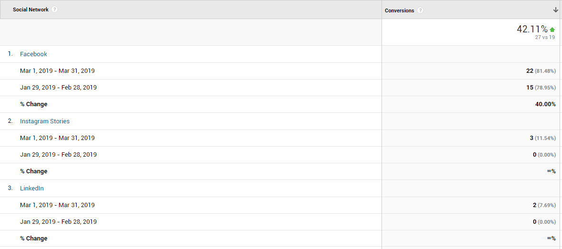
Task: Open the Facebook social network link
Action: pyautogui.click(x=33, y=54)
